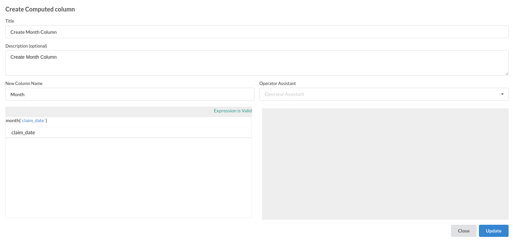
Task: Click the Description text area
Action: point(257,63)
